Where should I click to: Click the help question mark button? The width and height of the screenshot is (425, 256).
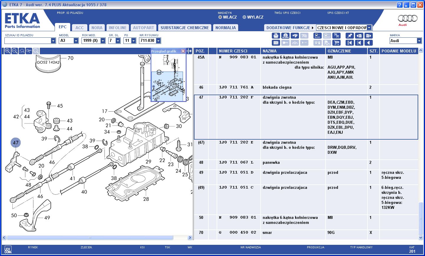click(x=400, y=5)
